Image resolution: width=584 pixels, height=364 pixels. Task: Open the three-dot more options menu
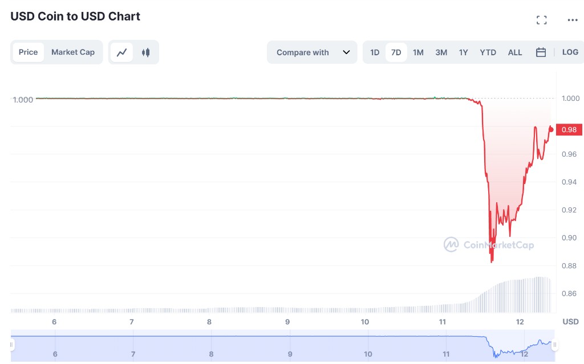573,21
